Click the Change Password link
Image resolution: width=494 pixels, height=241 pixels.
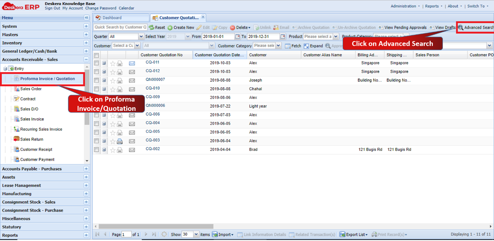(x=101, y=8)
